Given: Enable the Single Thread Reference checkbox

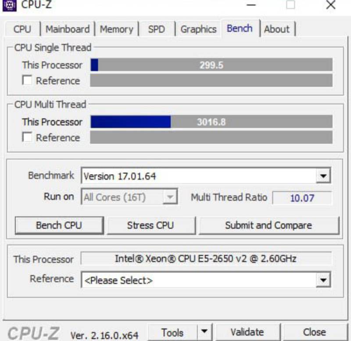Looking at the screenshot, I should pos(27,80).
